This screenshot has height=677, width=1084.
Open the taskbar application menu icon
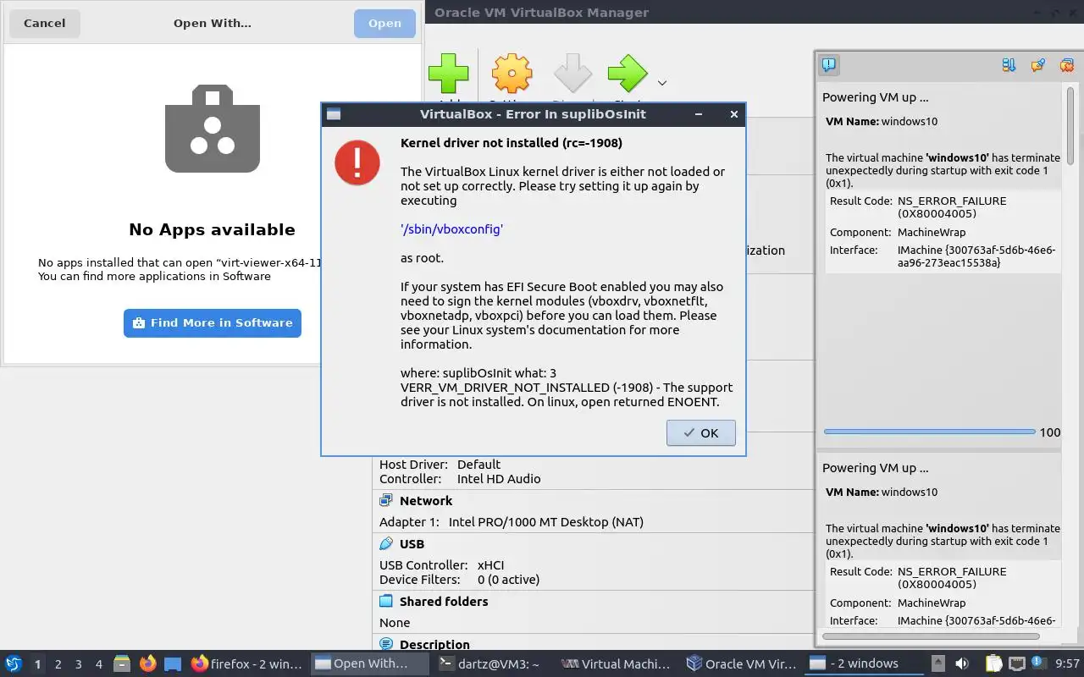click(x=14, y=663)
